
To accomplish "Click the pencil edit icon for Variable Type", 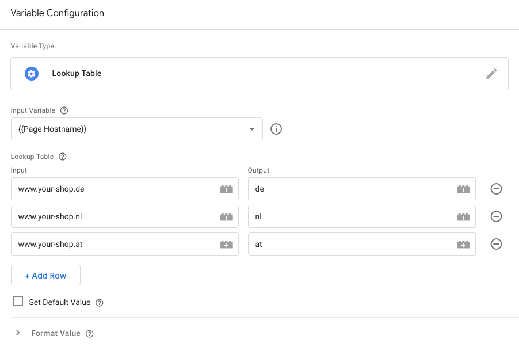I will 491,74.
